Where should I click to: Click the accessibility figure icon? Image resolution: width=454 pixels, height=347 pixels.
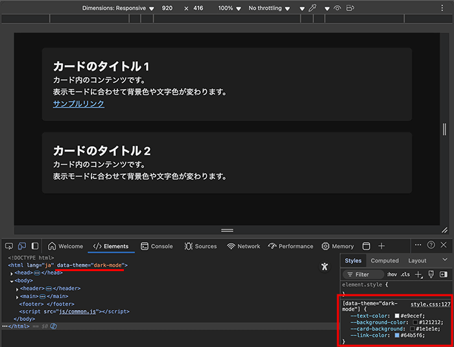coord(324,266)
